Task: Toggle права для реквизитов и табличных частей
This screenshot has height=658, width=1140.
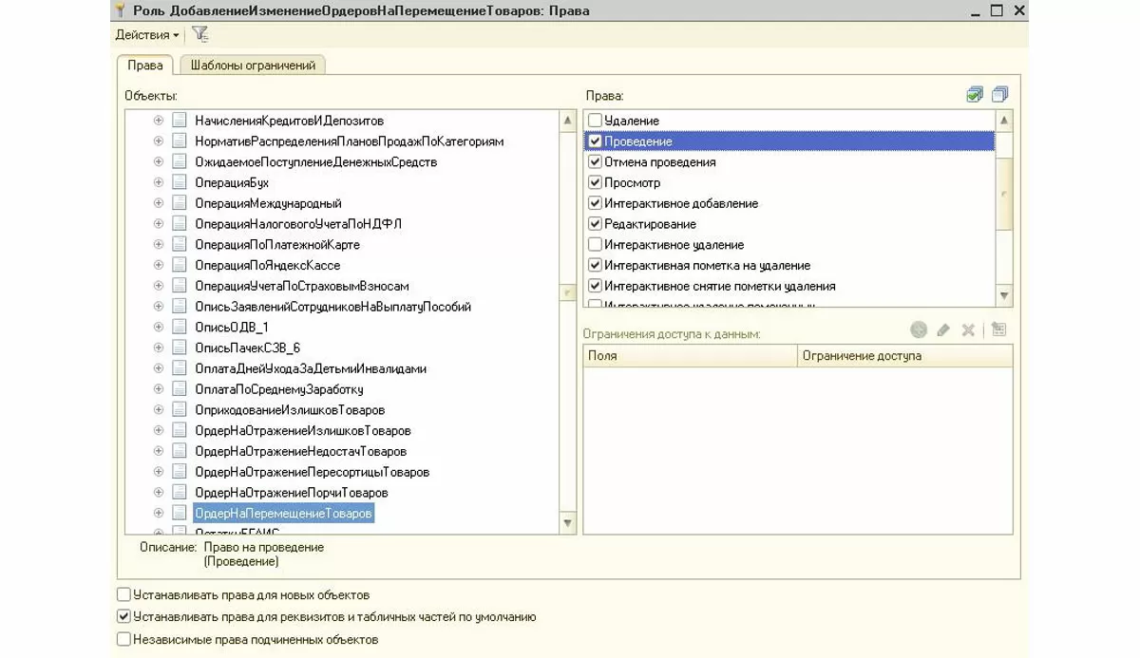Action: [123, 617]
